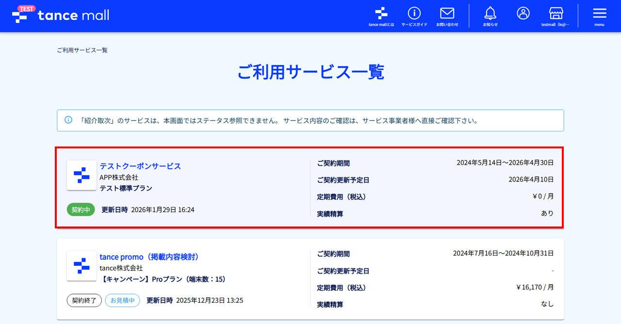
Task: Click the tance promo service logo thumbnail
Action: (82, 266)
